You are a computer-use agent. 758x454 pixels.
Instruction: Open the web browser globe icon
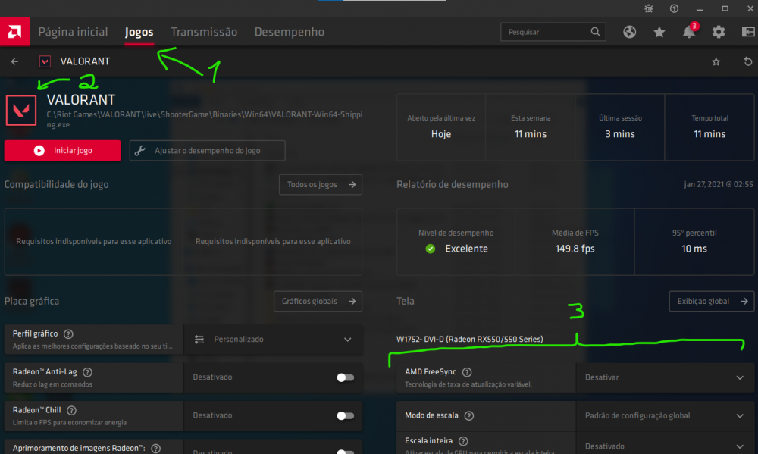tap(629, 32)
